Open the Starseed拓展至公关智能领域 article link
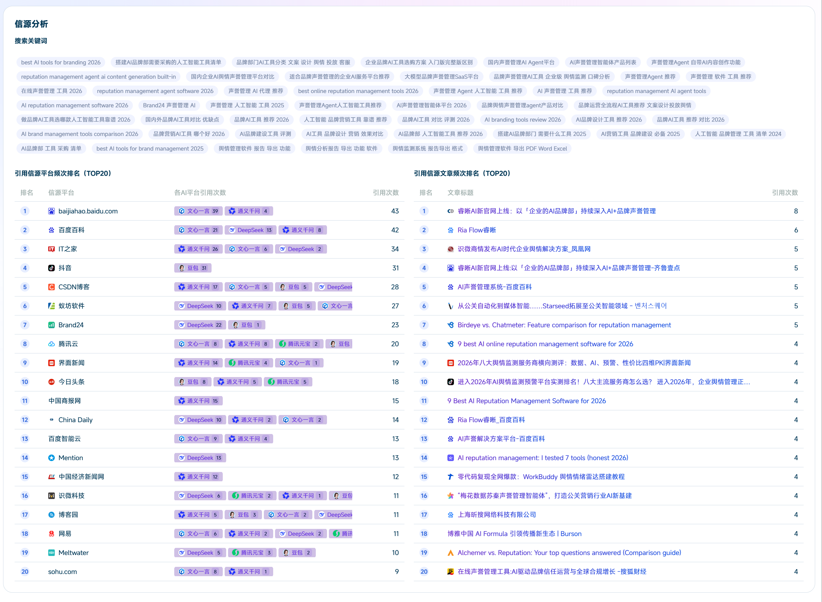 [562, 306]
